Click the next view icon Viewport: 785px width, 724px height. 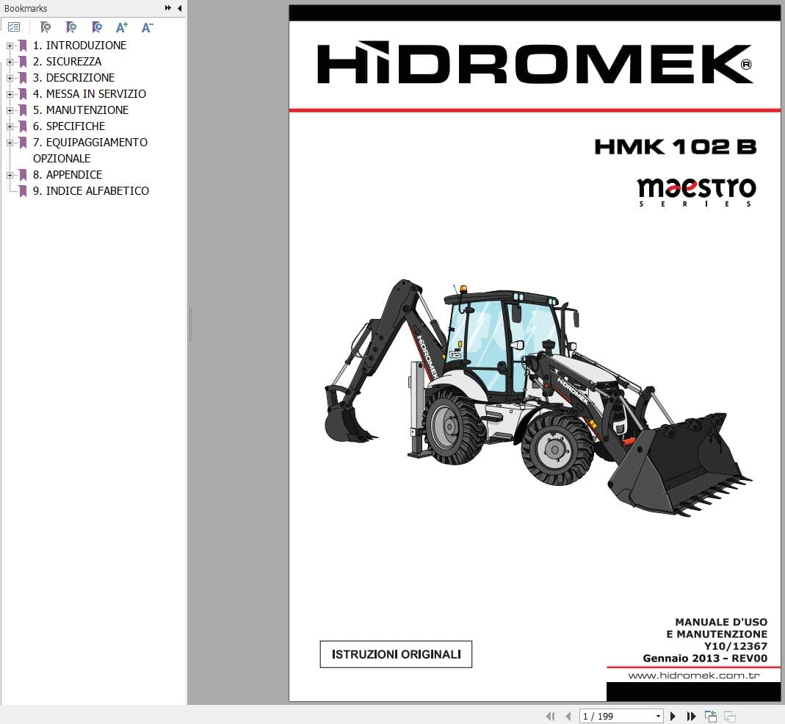[729, 715]
